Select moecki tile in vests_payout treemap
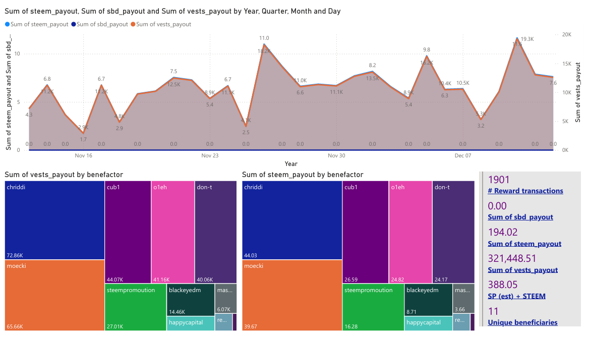The height and width of the screenshot is (338, 589). (54, 295)
